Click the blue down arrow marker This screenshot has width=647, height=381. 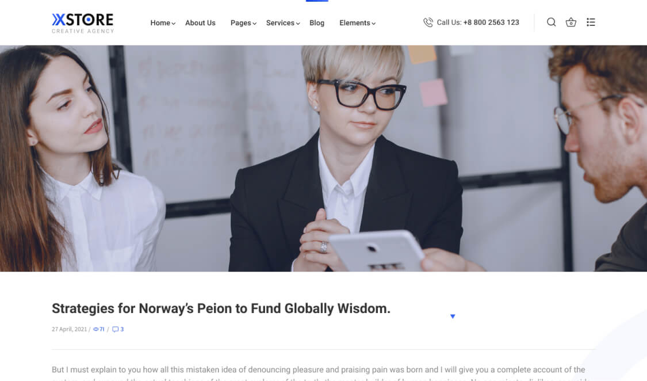click(453, 316)
